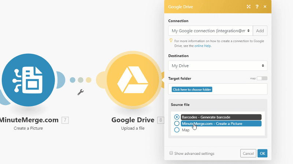Enable Show advanced settings checkbox

pyautogui.click(x=171, y=153)
